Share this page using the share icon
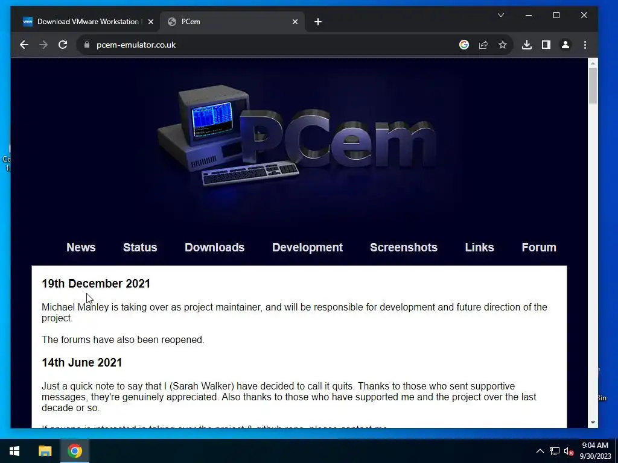This screenshot has height=463, width=618. (483, 45)
